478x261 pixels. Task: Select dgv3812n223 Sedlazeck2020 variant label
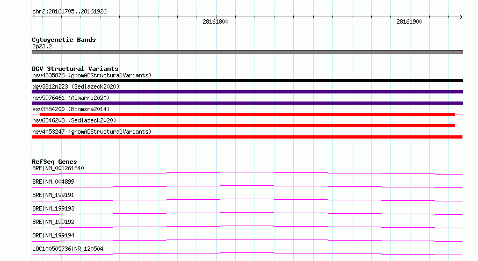point(76,86)
